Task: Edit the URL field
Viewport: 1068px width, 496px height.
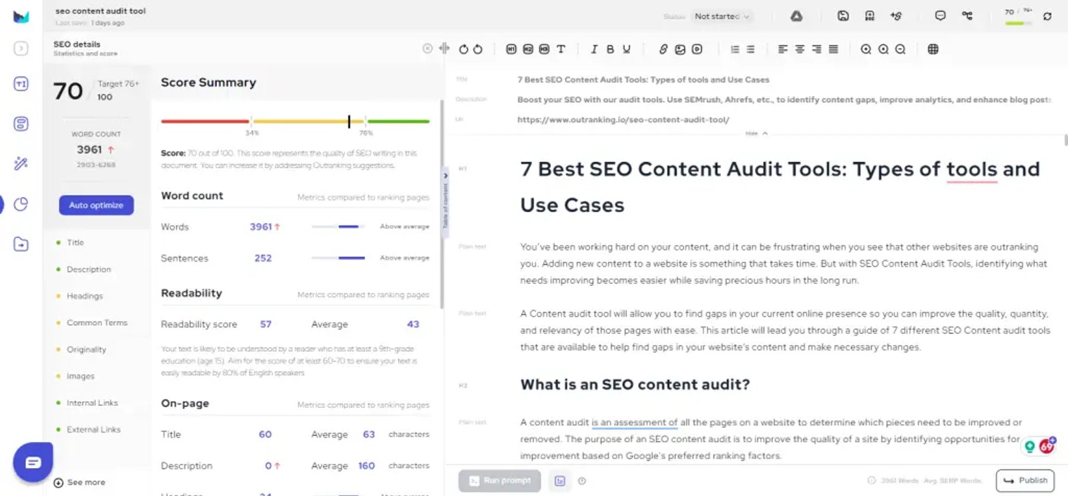Action: click(784, 120)
